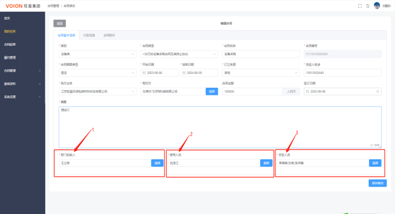Click 结束日期 field 2024-06-05
Image resolution: width=395 pixels, height=214 pixels.
pyautogui.click(x=199, y=73)
